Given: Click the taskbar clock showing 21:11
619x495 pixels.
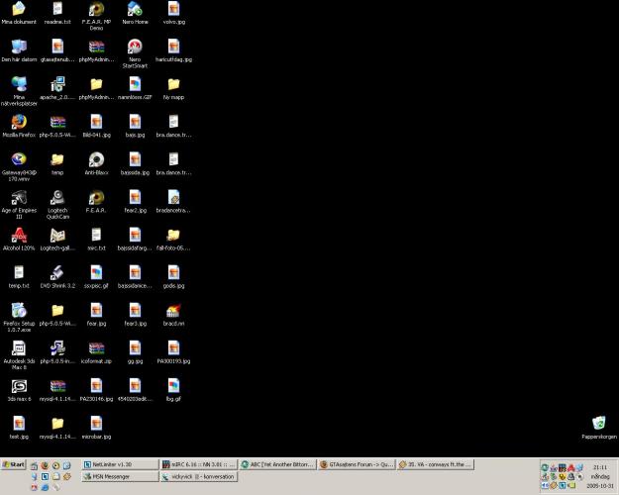Looking at the screenshot, I should 599,466.
